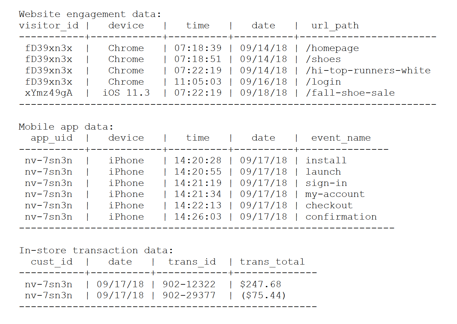Click the ($75.44) refund amount
The width and height of the screenshot is (457, 324).
pyautogui.click(x=263, y=295)
